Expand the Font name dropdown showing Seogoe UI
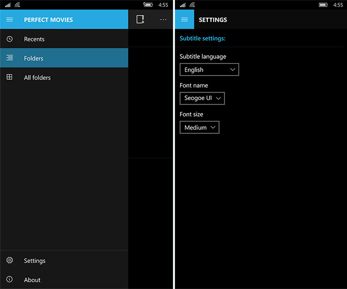The image size is (347, 289). 202,98
